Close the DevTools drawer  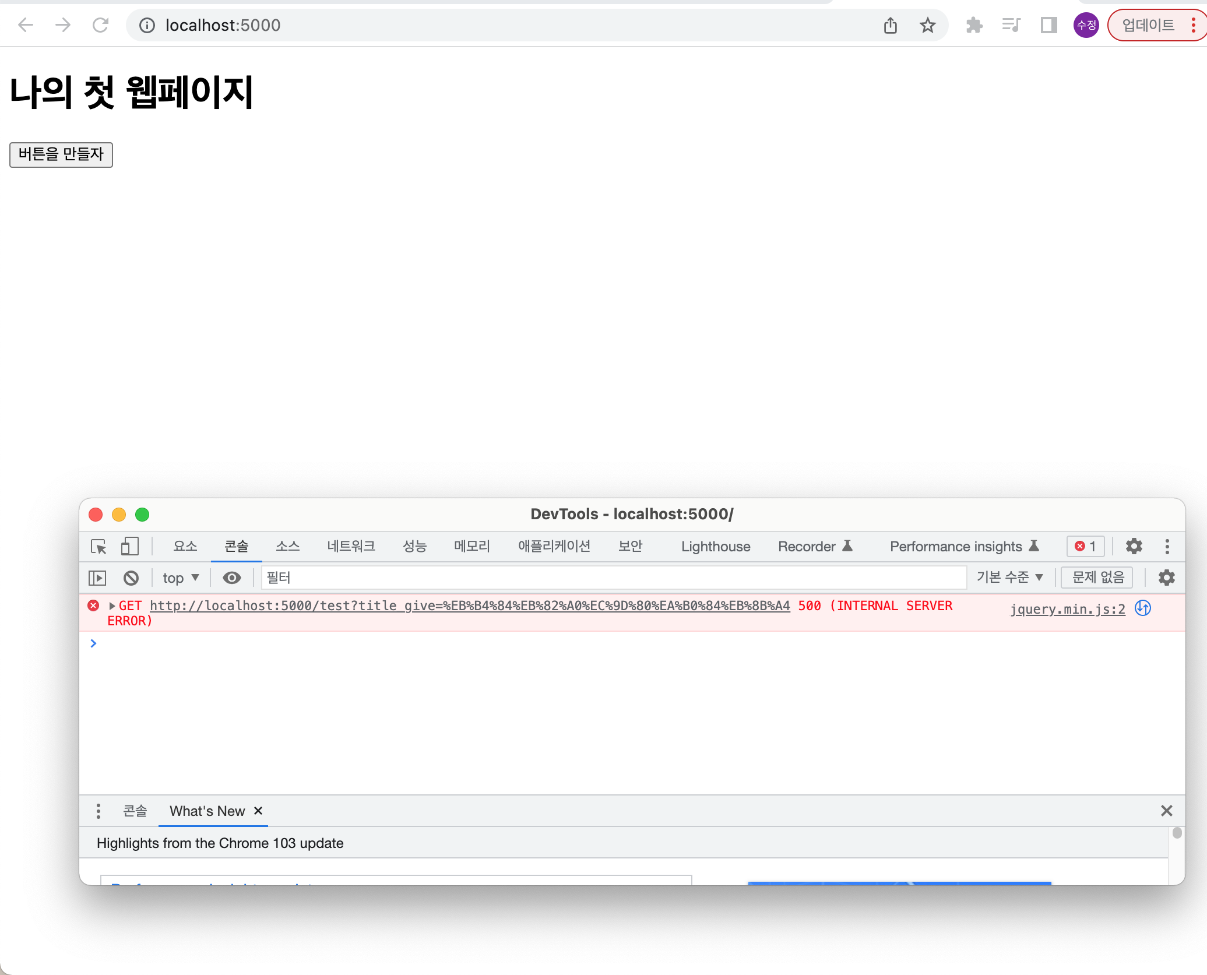coord(1166,811)
